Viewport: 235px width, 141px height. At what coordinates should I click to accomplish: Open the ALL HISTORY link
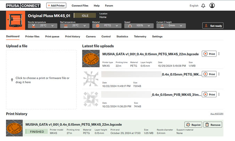(217, 114)
